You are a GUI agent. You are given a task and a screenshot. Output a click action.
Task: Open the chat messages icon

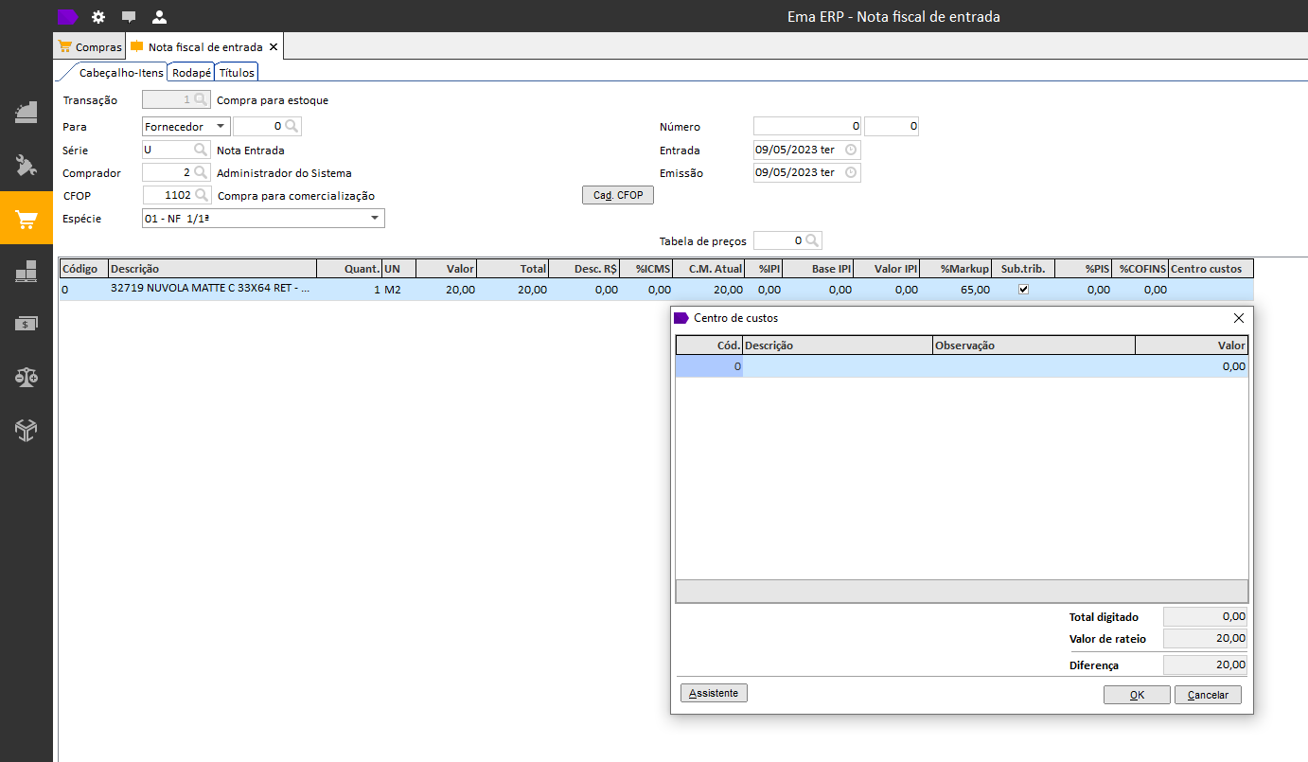point(129,16)
